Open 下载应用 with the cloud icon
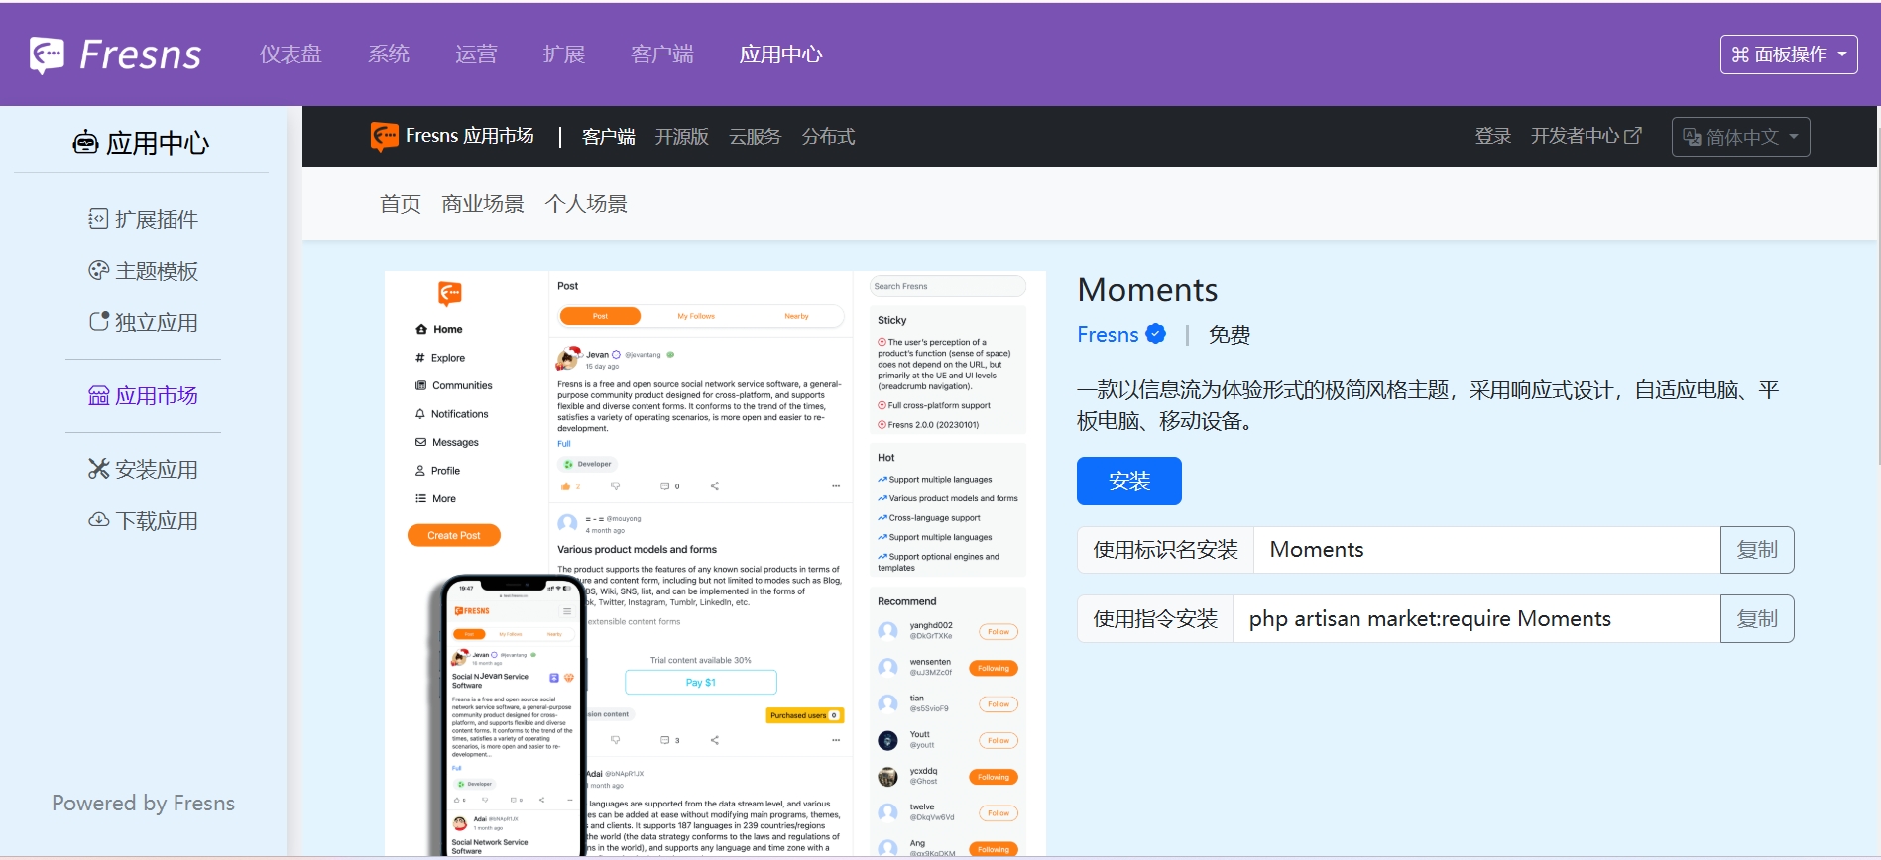The width and height of the screenshot is (1881, 860). click(x=144, y=520)
